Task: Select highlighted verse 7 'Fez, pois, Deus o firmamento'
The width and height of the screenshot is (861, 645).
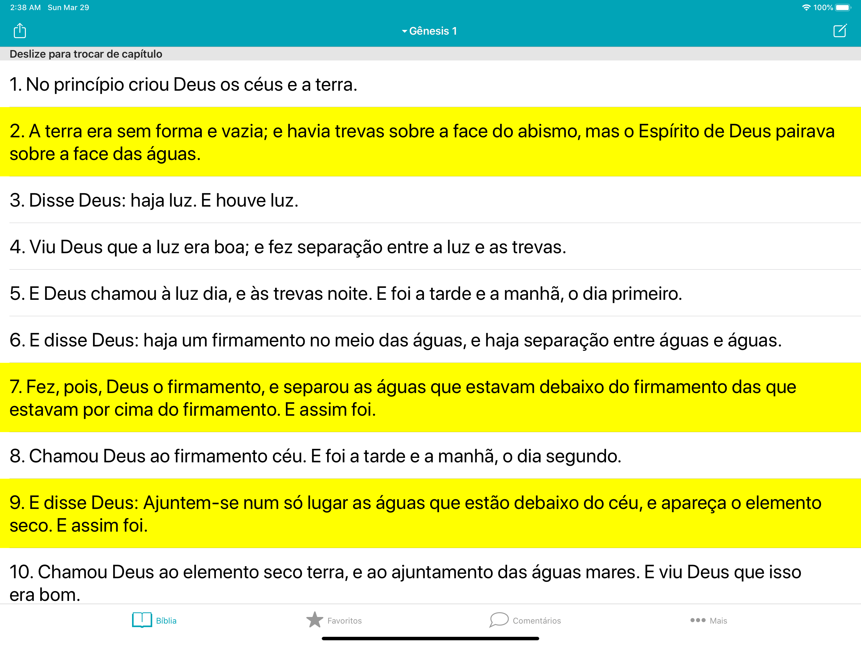Action: (x=430, y=397)
